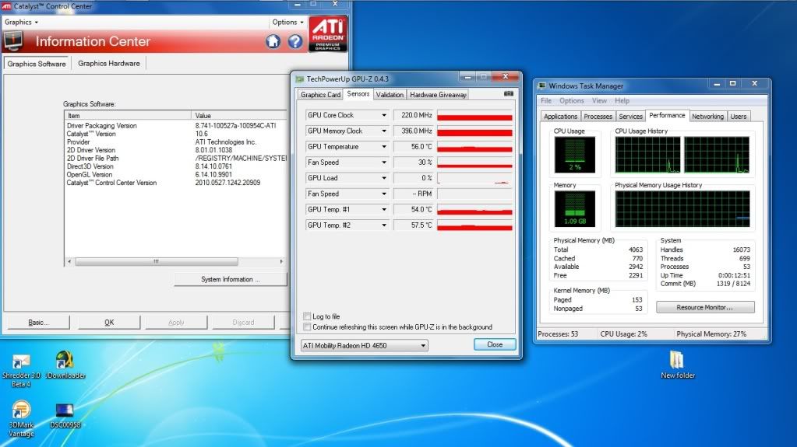Click the Resource Monitor button
Screen dimensions: 797x447
point(705,307)
